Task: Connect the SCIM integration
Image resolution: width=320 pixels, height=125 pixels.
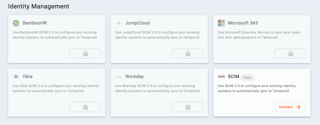Action: 290,107
